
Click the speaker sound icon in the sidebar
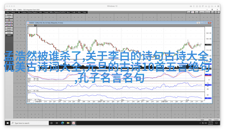pyautogui.click(x=9, y=20)
